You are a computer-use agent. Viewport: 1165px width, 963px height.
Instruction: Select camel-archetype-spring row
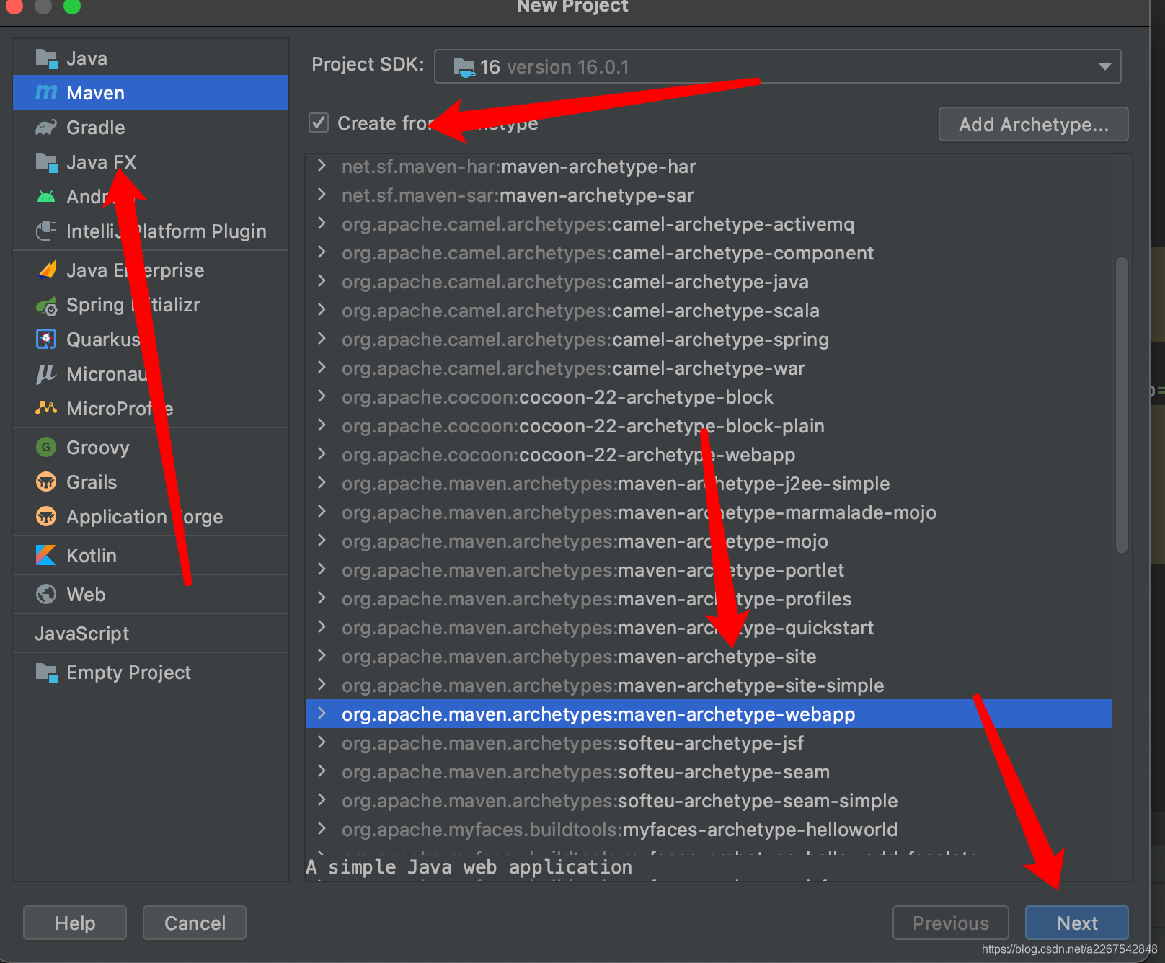(709, 340)
